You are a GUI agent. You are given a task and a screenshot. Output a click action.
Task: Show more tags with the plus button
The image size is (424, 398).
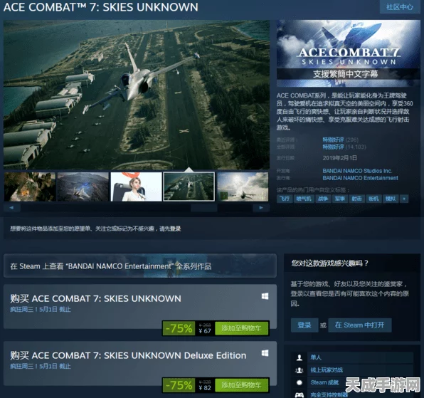(404, 199)
